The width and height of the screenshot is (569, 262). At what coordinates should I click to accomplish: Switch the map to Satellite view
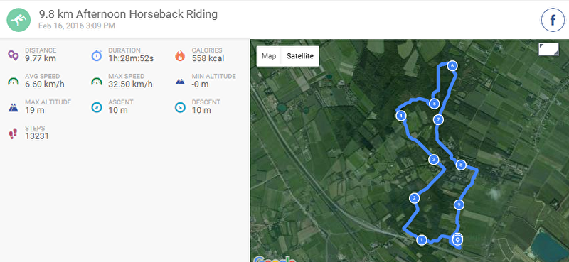tap(300, 56)
